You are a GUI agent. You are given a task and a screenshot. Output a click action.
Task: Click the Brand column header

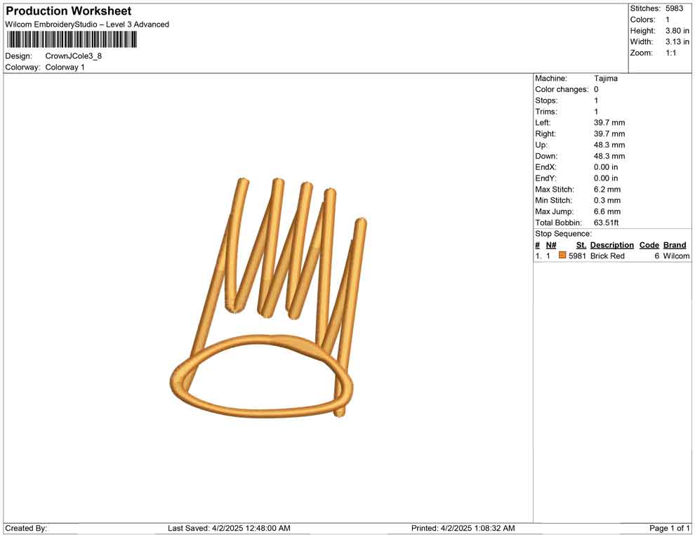pos(675,245)
